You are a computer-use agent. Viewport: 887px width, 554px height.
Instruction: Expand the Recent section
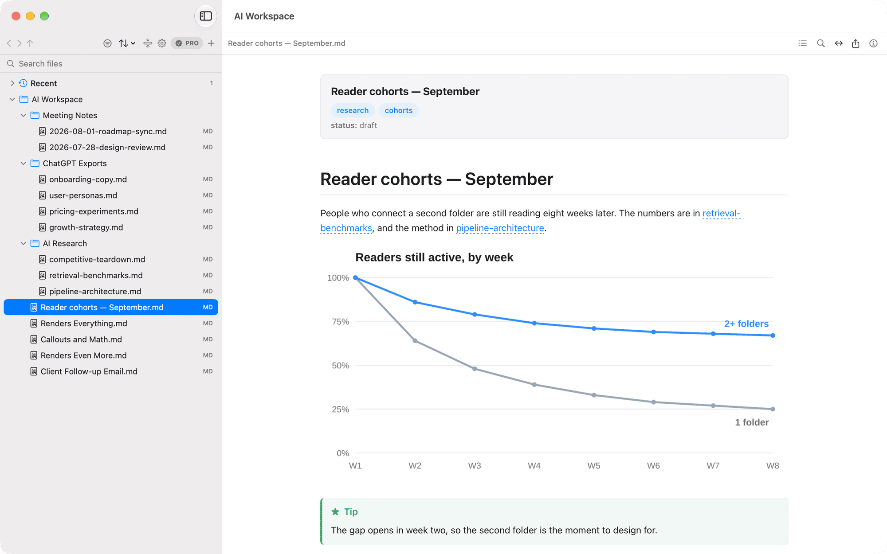12,83
